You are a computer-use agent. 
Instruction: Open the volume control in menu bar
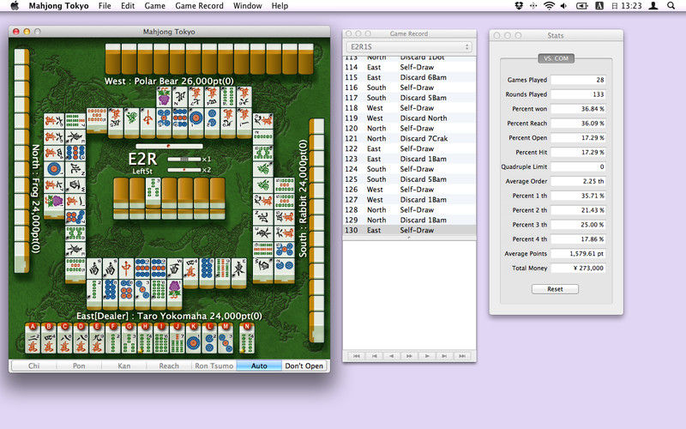click(x=564, y=6)
